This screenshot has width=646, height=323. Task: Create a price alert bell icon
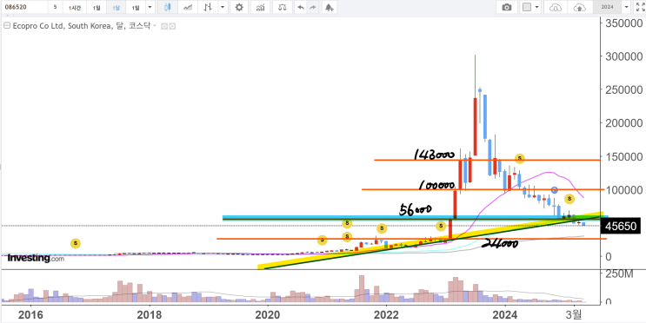point(329,7)
